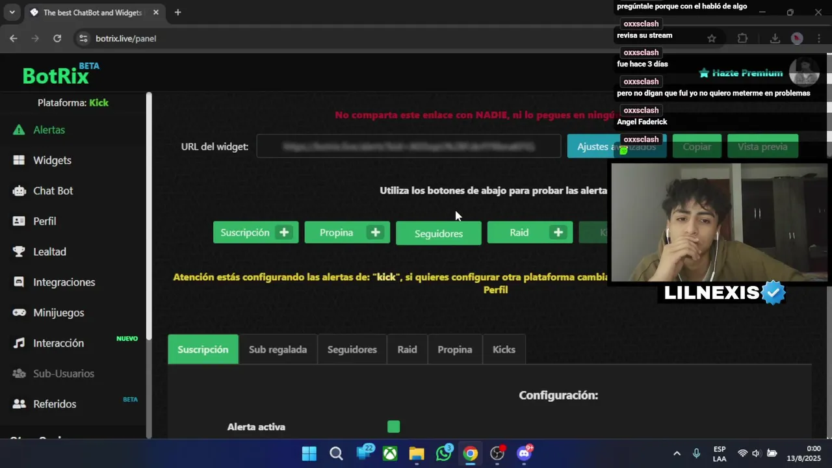Open the Alertas sidebar section

(x=49, y=130)
